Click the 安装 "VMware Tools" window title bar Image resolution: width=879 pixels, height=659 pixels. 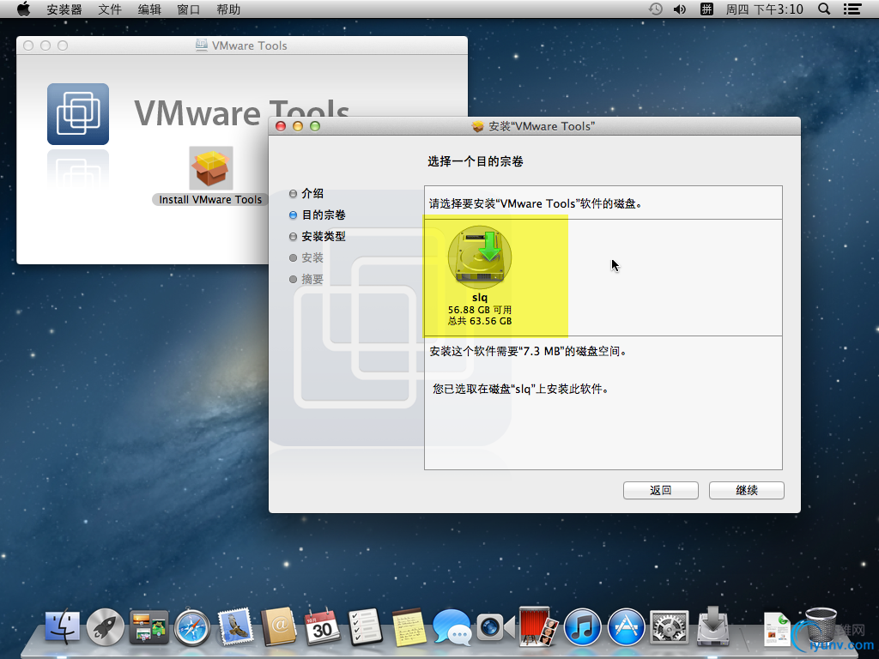tap(534, 126)
